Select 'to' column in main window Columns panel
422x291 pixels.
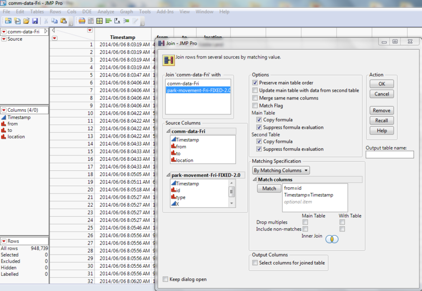tap(9, 130)
